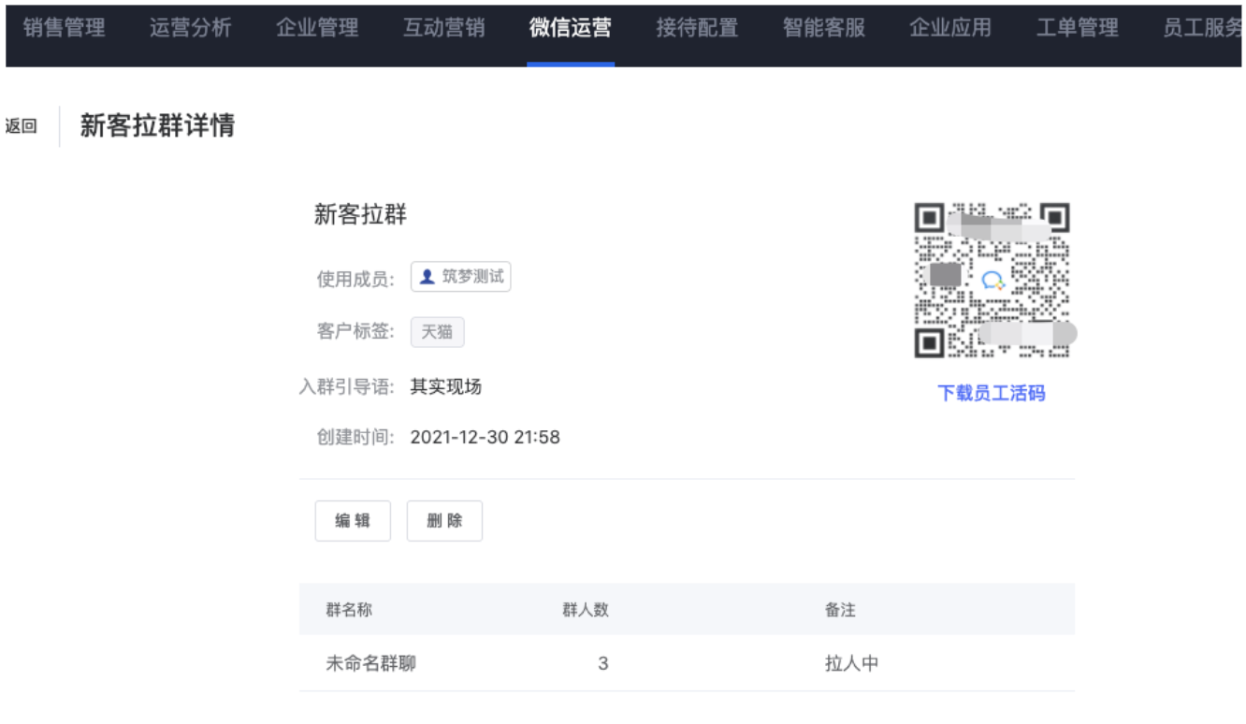Select the 微信运营 tab
This screenshot has height=724, width=1246.
(x=571, y=28)
